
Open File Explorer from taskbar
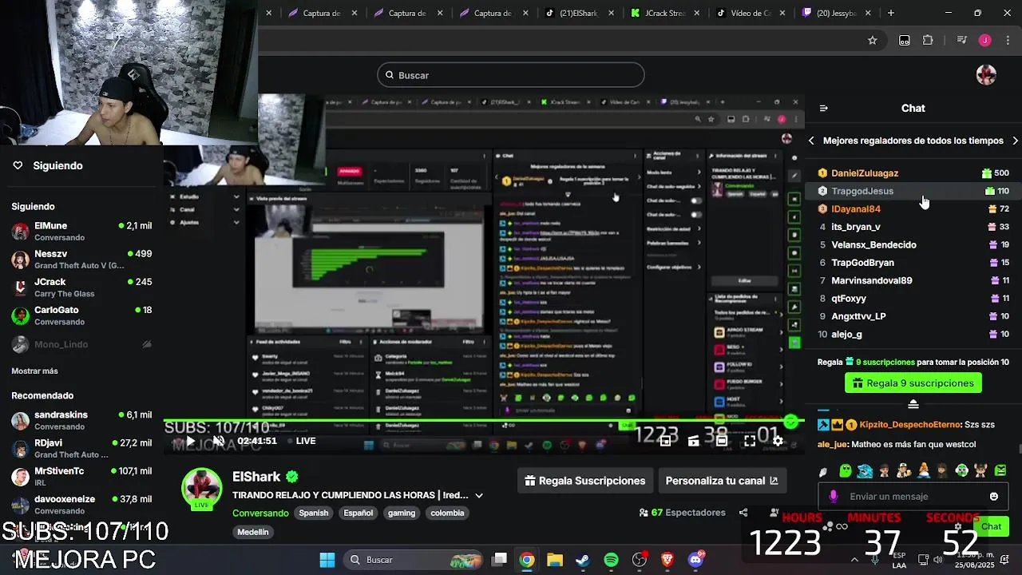point(555,560)
